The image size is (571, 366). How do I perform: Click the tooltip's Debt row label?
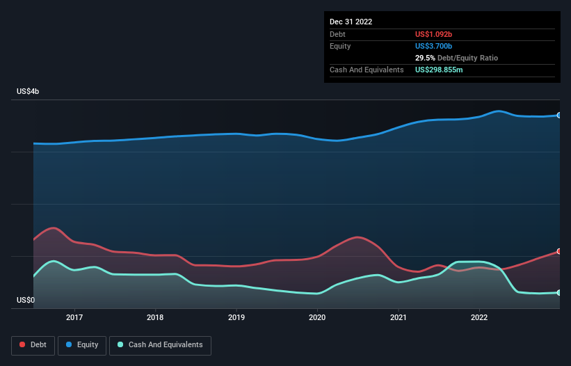tap(337, 34)
